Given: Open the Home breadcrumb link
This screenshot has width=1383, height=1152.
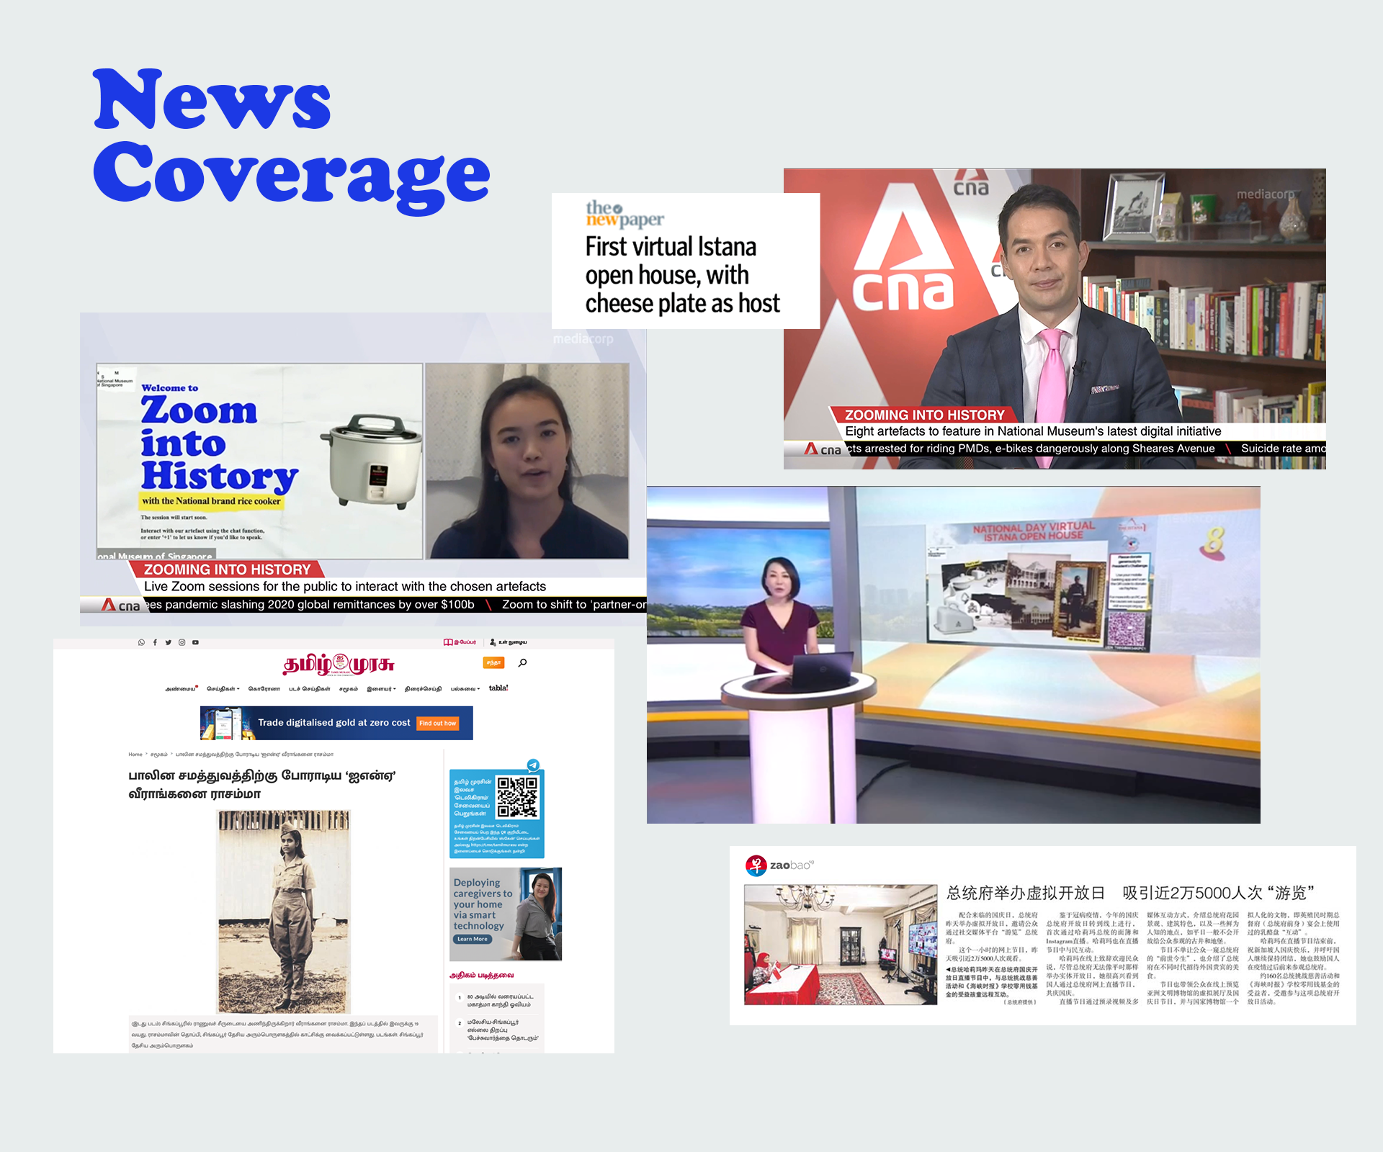Looking at the screenshot, I should (x=135, y=755).
